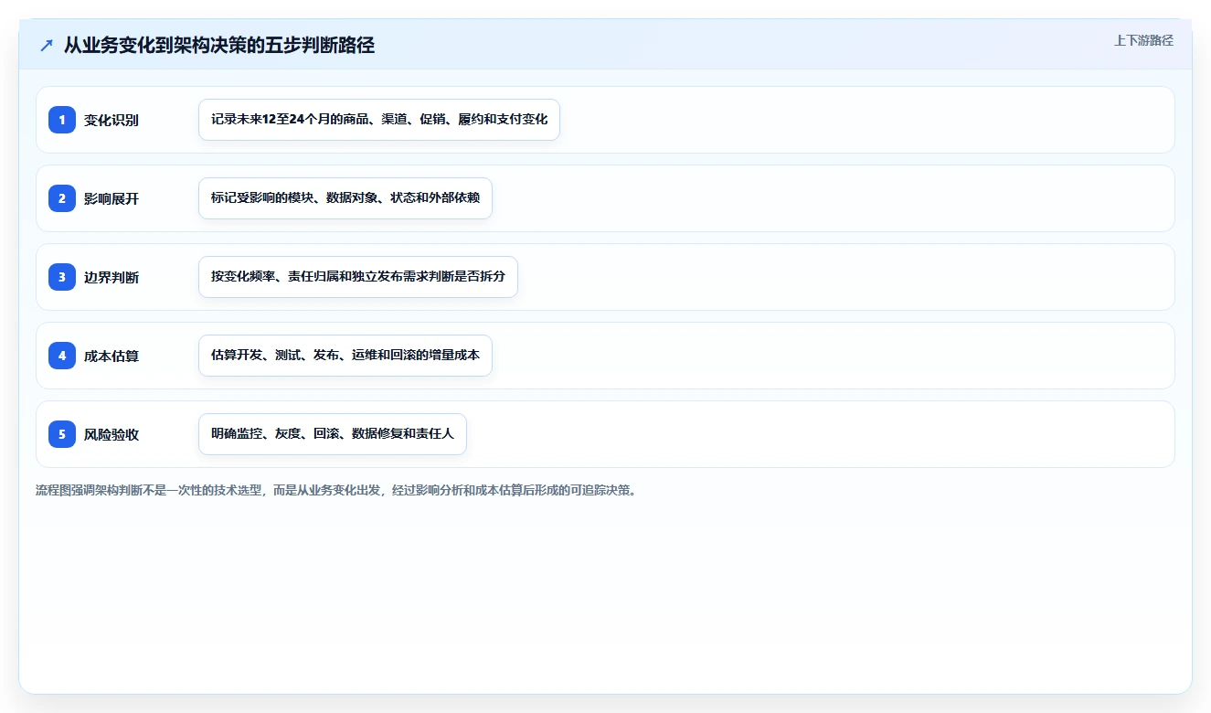1211x713 pixels.
Task: Click the step 3 number badge
Action: [62, 277]
